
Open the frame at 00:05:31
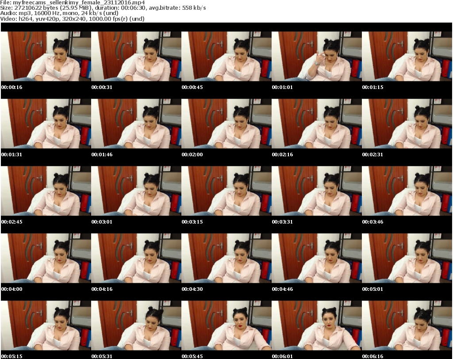click(x=136, y=326)
